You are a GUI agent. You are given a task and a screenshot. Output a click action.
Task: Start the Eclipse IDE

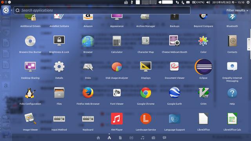click(203, 67)
